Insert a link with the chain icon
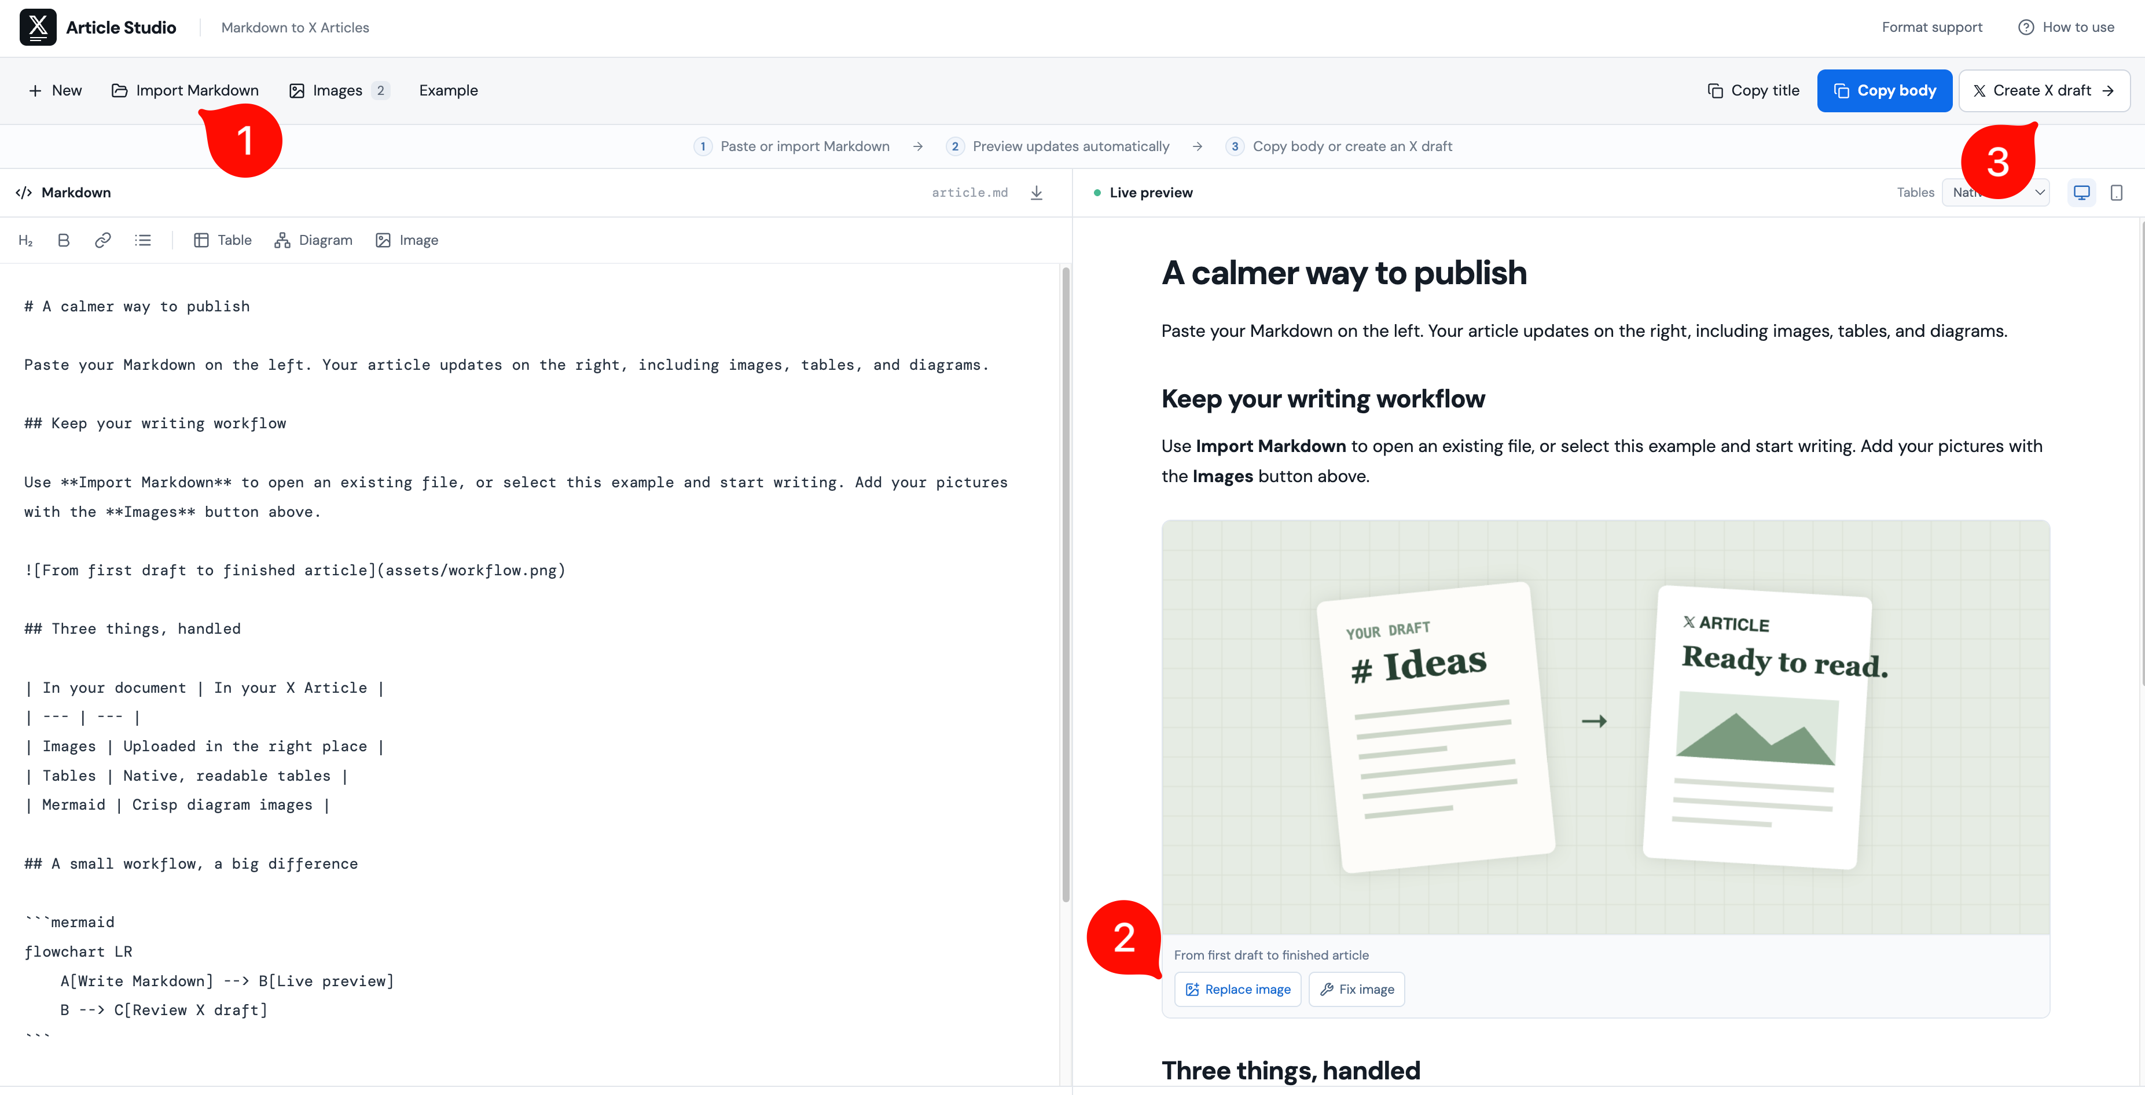 (x=102, y=241)
